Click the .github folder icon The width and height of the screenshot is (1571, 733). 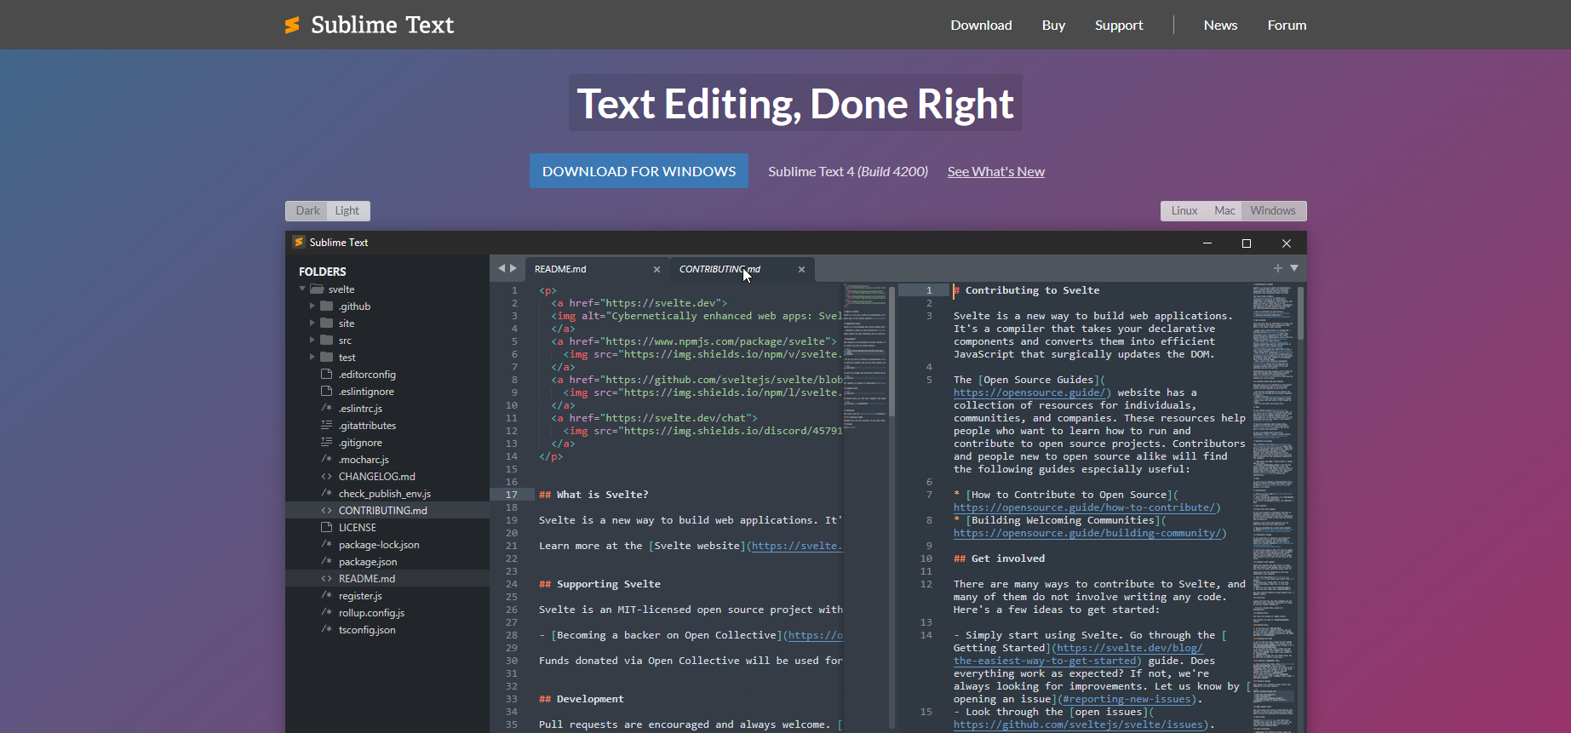point(326,306)
